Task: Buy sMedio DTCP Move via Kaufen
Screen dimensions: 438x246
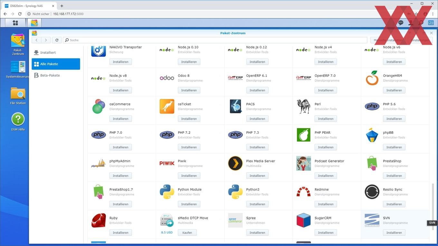Action: (x=187, y=232)
